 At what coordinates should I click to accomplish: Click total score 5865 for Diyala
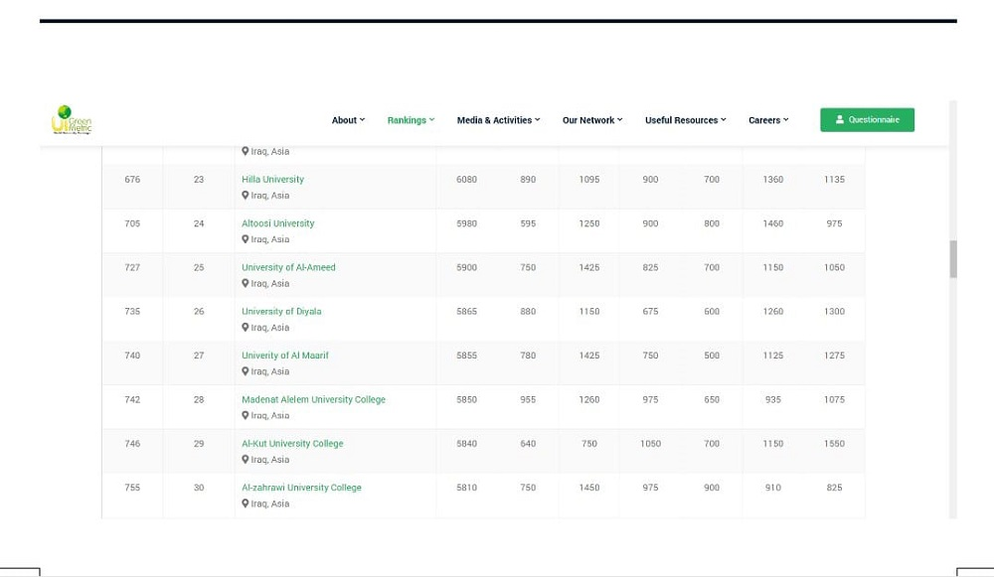point(466,312)
